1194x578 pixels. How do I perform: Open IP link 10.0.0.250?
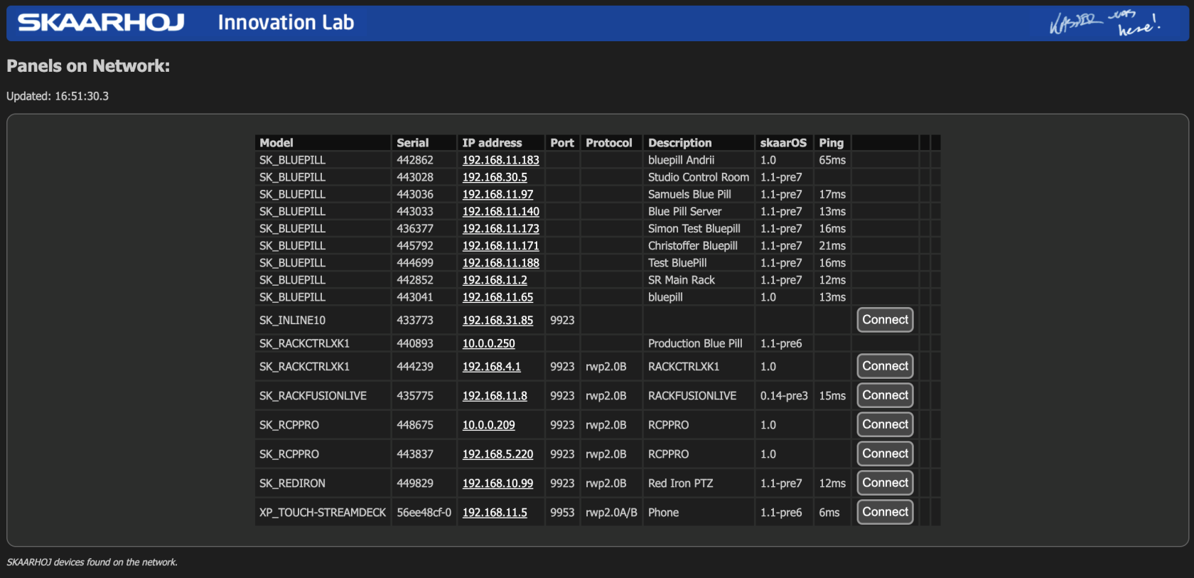pyautogui.click(x=488, y=343)
